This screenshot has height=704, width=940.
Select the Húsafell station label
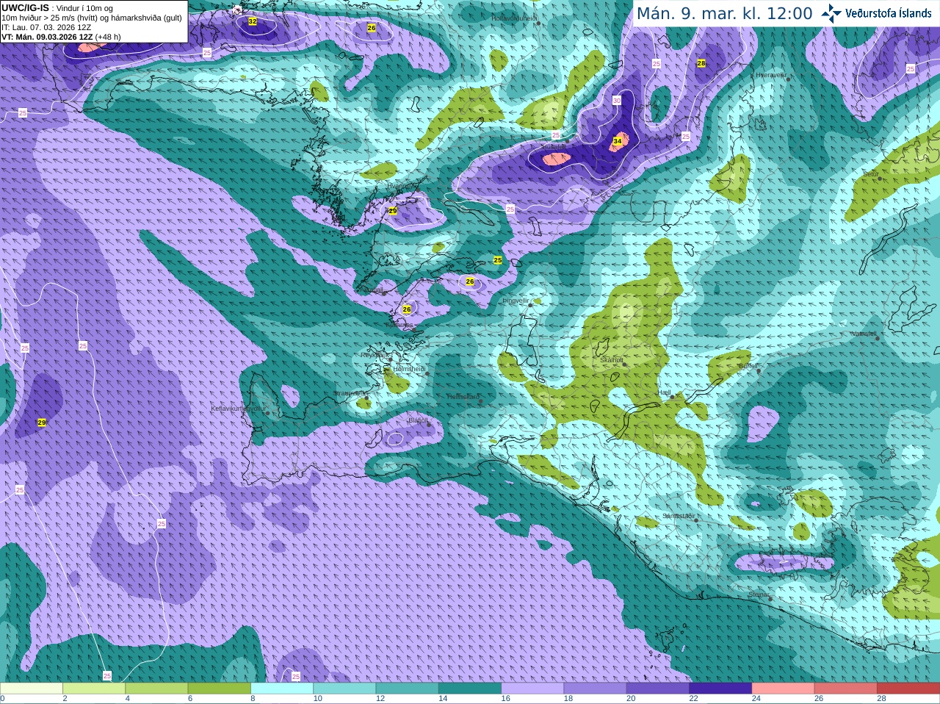(x=553, y=146)
